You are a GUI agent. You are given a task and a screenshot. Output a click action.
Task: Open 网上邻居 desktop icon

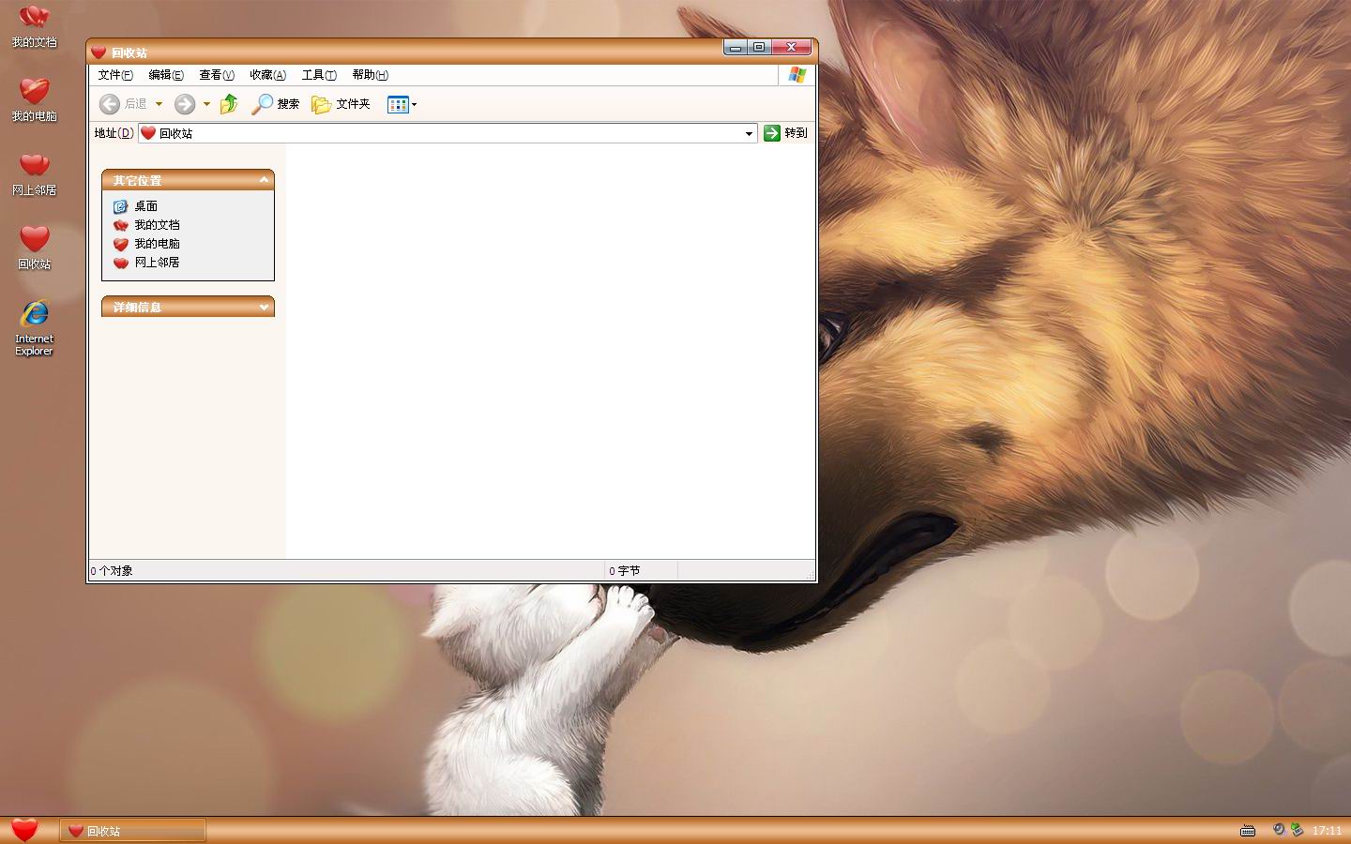coord(34,173)
